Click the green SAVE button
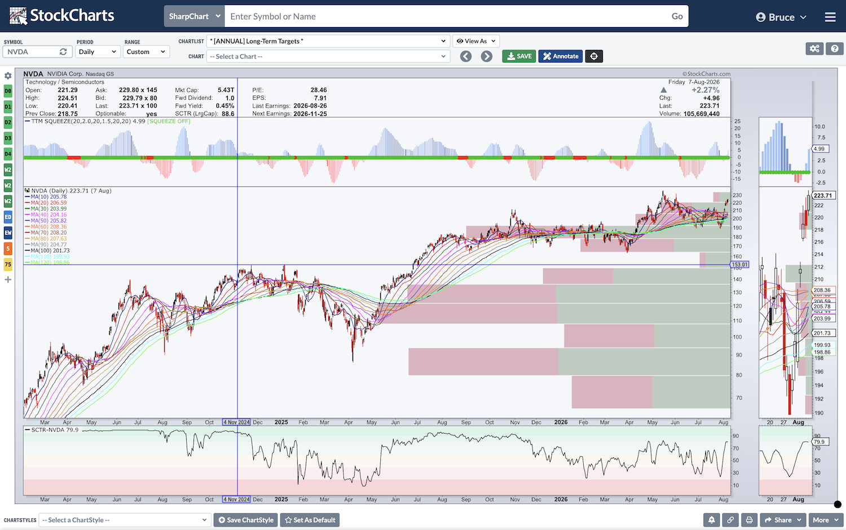Viewport: 846px width, 530px height. click(x=519, y=56)
